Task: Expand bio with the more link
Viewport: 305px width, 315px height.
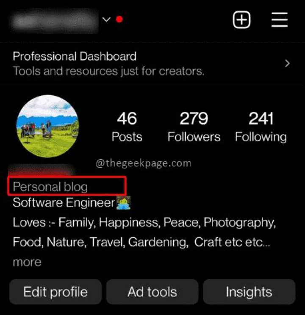Action: pyautogui.click(x=27, y=262)
